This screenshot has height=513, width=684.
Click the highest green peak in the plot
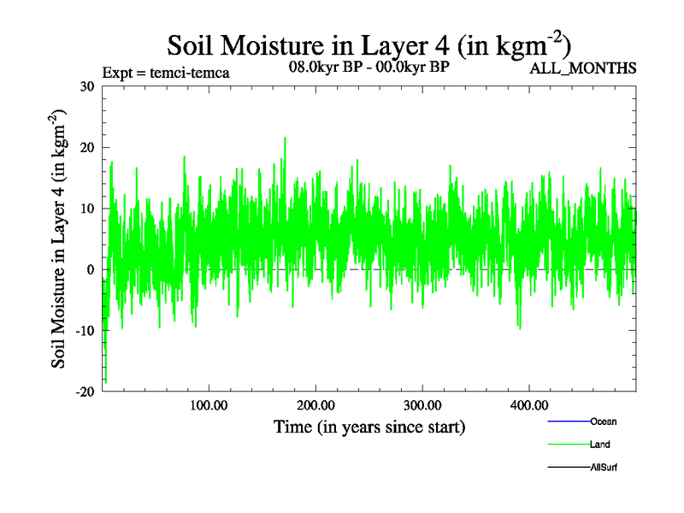(x=285, y=139)
